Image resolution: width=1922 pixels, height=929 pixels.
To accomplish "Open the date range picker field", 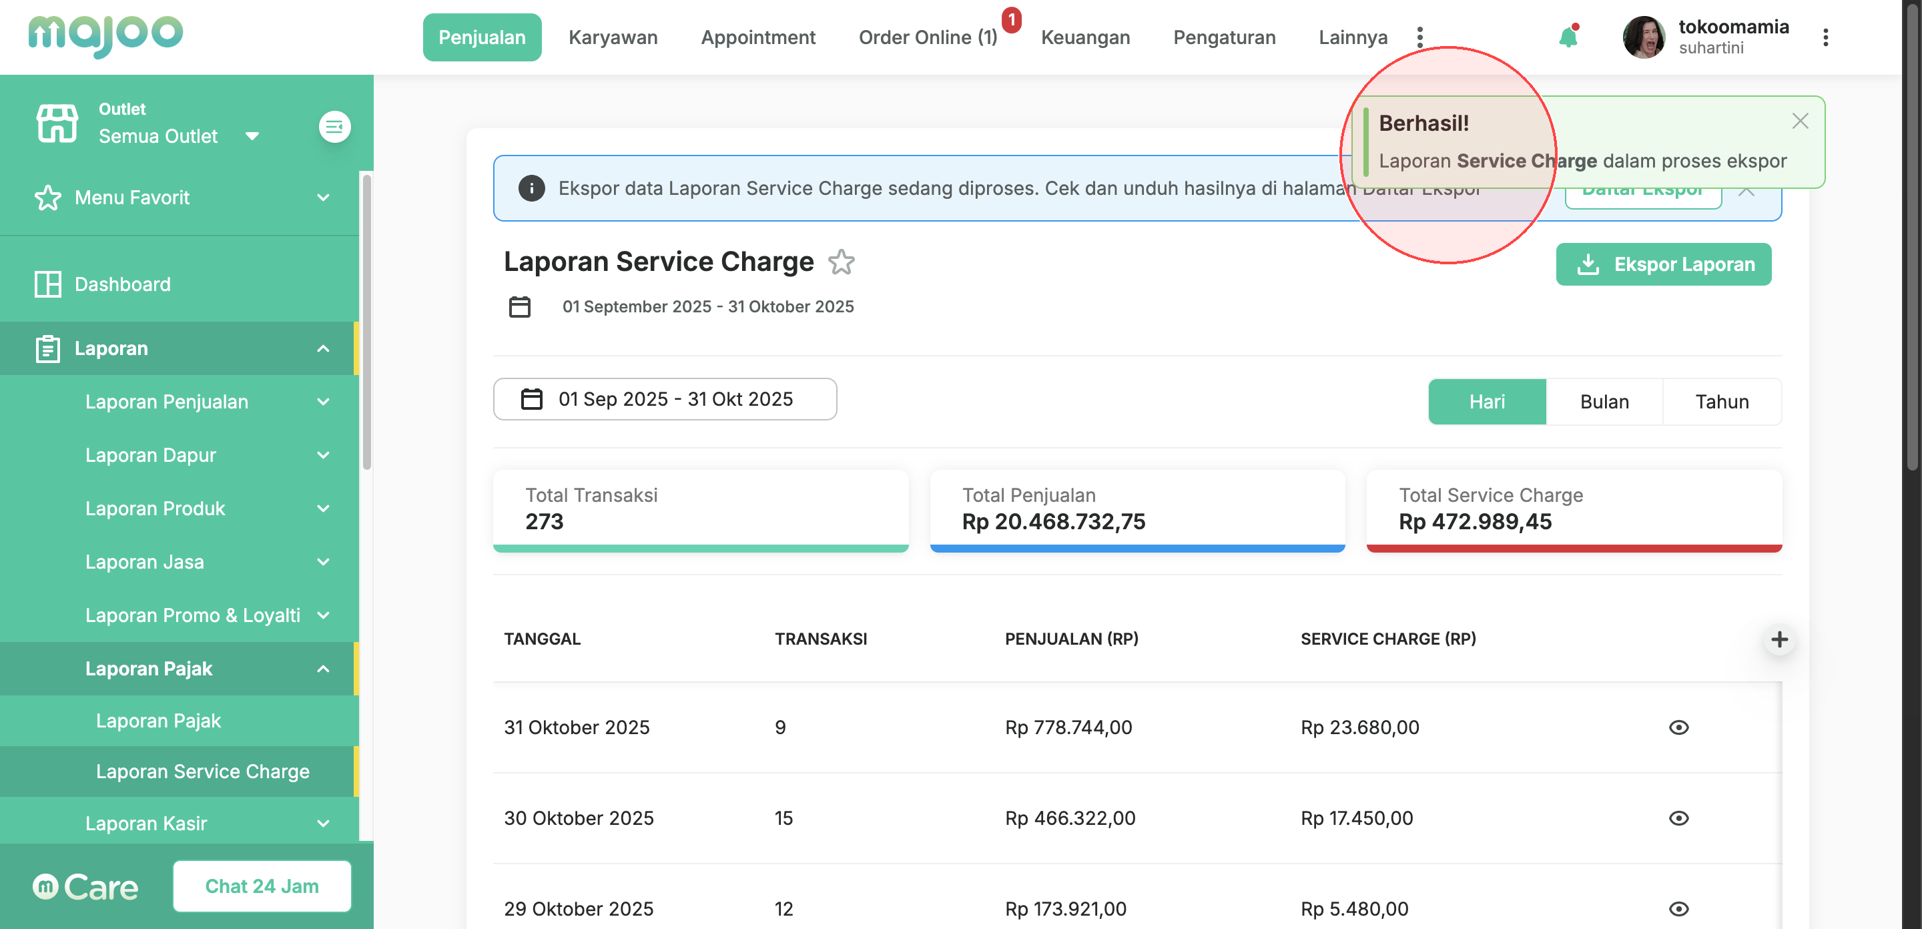I will tap(664, 399).
